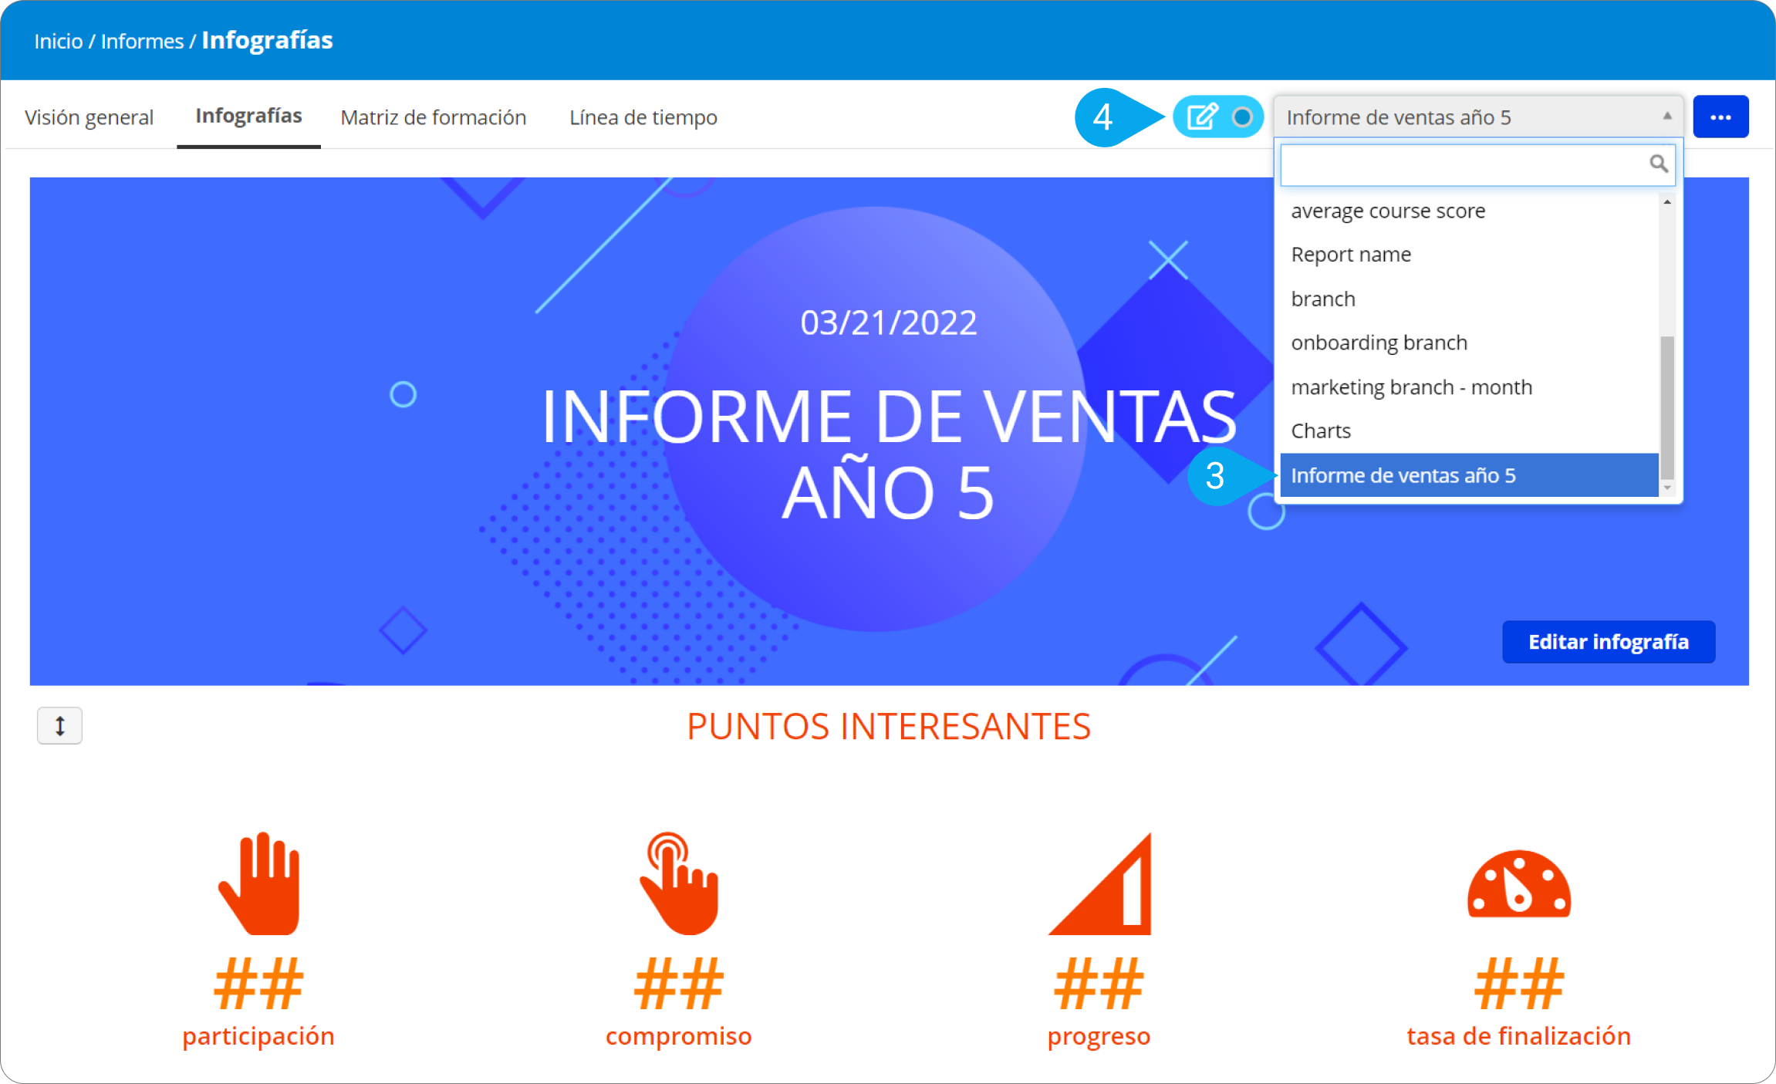Open the three-dot more options button
This screenshot has height=1084, width=1776.
pyautogui.click(x=1720, y=117)
